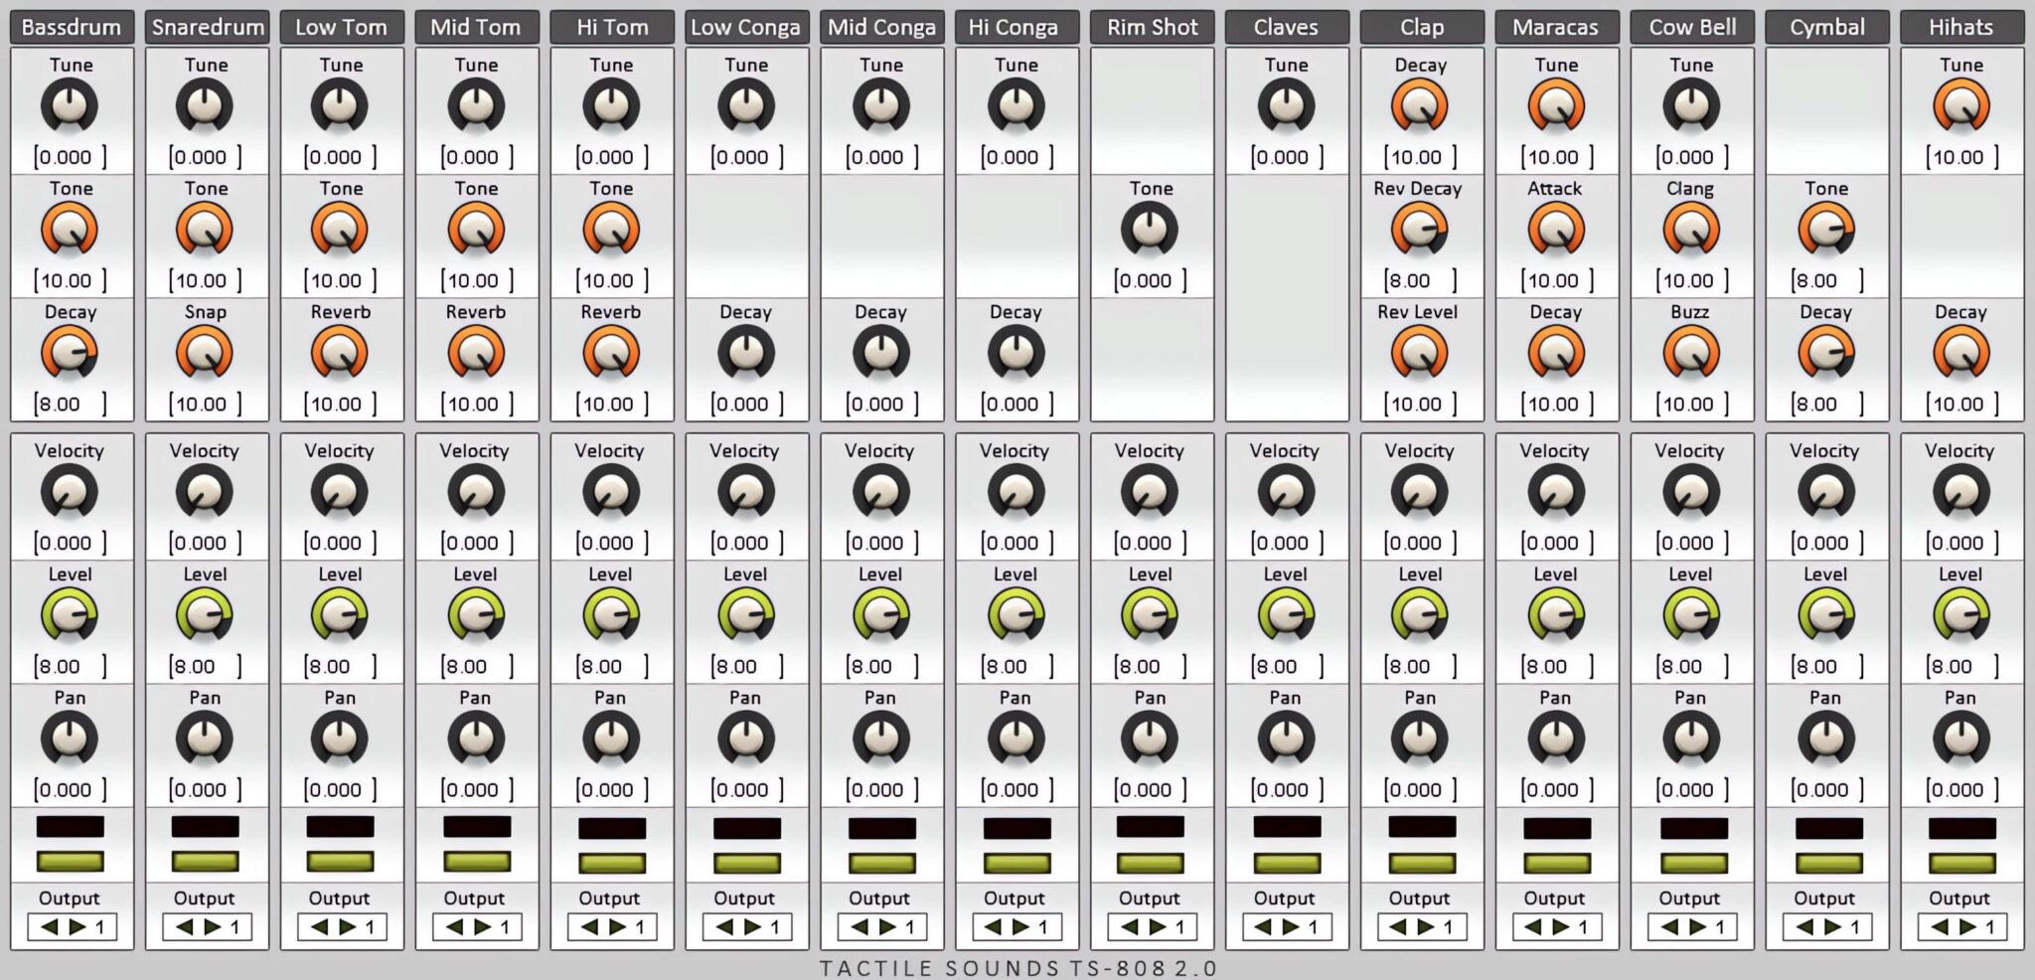Adjust the Maracas Attack knob
The height and width of the screenshot is (980, 2035).
point(1555,228)
